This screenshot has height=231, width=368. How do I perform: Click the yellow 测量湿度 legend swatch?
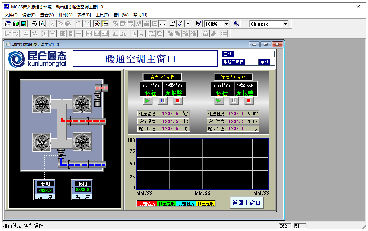coord(205,204)
